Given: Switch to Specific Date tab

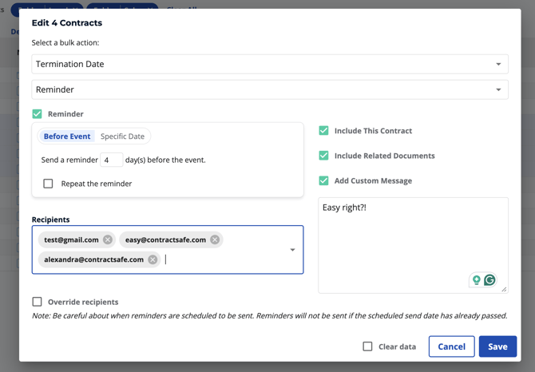Looking at the screenshot, I should coord(122,137).
